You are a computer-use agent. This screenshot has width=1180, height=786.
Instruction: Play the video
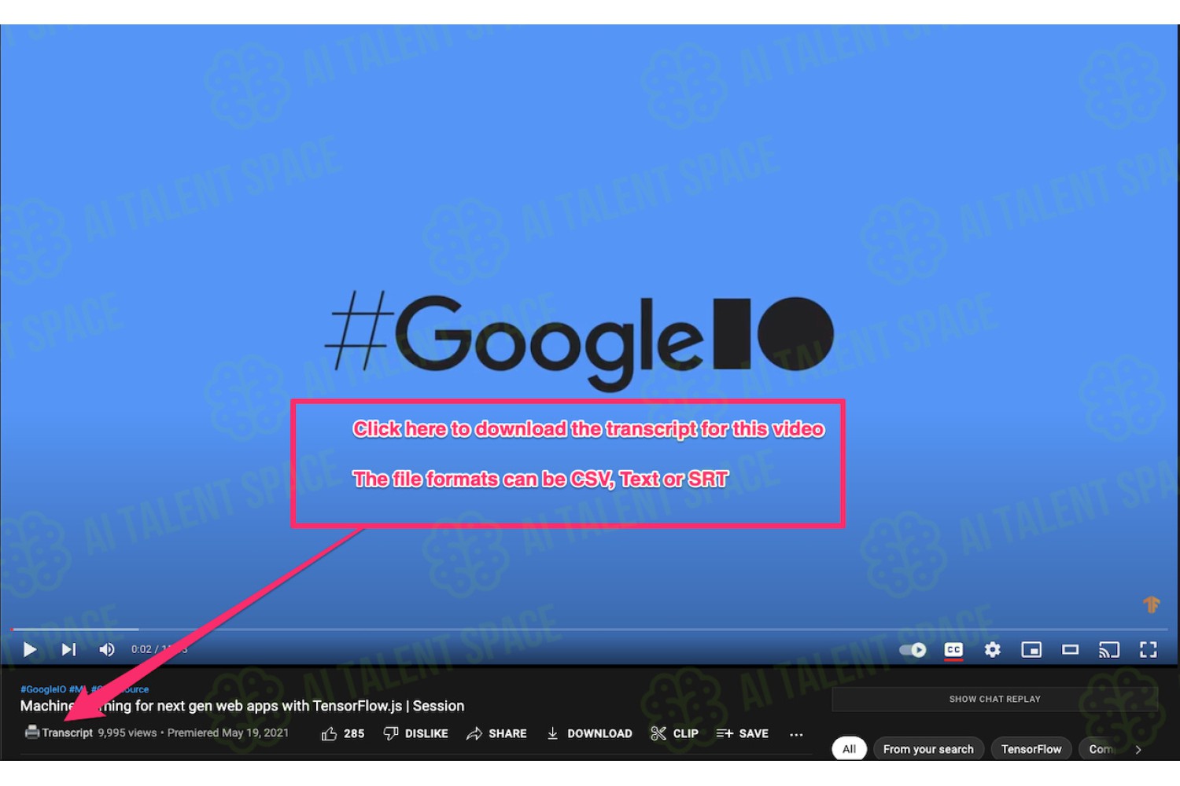point(30,649)
